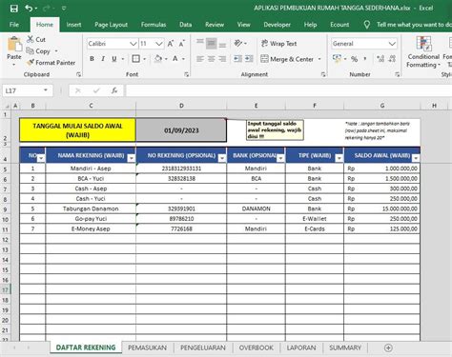
Task: Click the Fill Color bucket icon
Action: (x=158, y=59)
